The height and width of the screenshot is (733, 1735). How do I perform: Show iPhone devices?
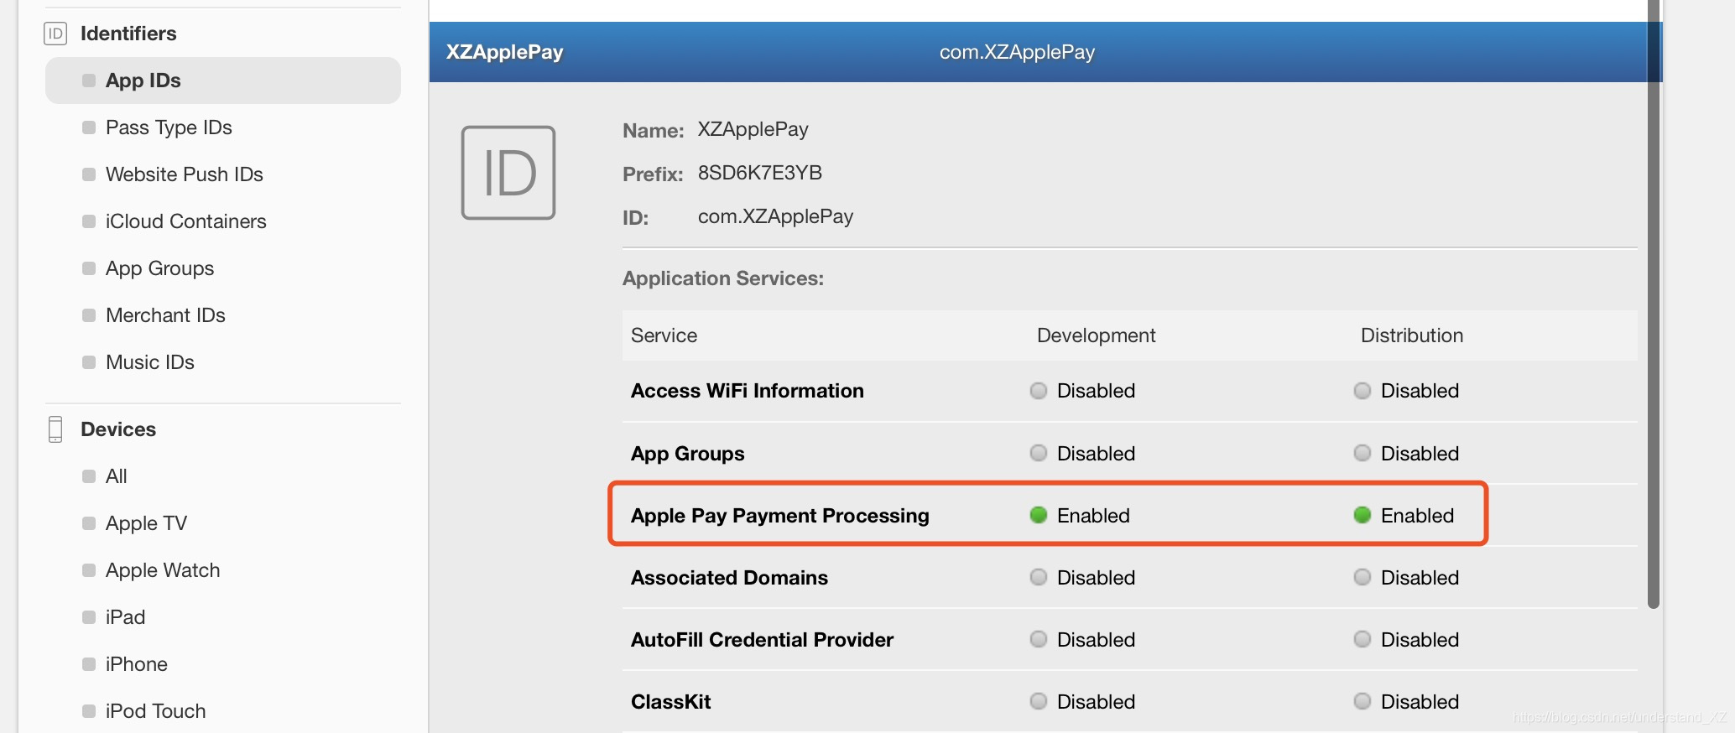137,664
